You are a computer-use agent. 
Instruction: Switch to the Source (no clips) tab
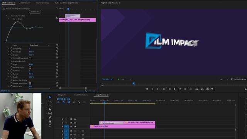pyautogui.click(x=42, y=3)
